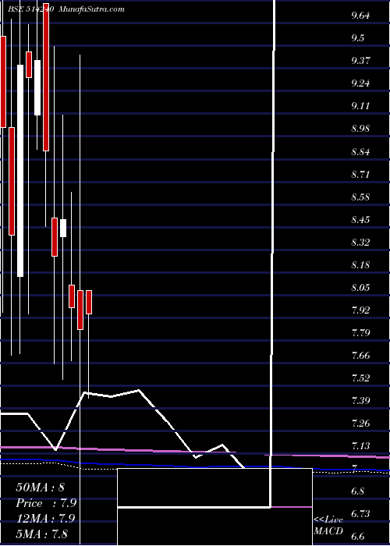The width and height of the screenshot is (390, 546).
Task: Select the 8.05 price axis label
Action: coord(360,288)
